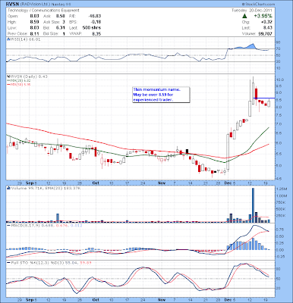Viewport: 293px width, 303px height.
Task: Click the Oct label on the price axis
Action: tap(95, 183)
